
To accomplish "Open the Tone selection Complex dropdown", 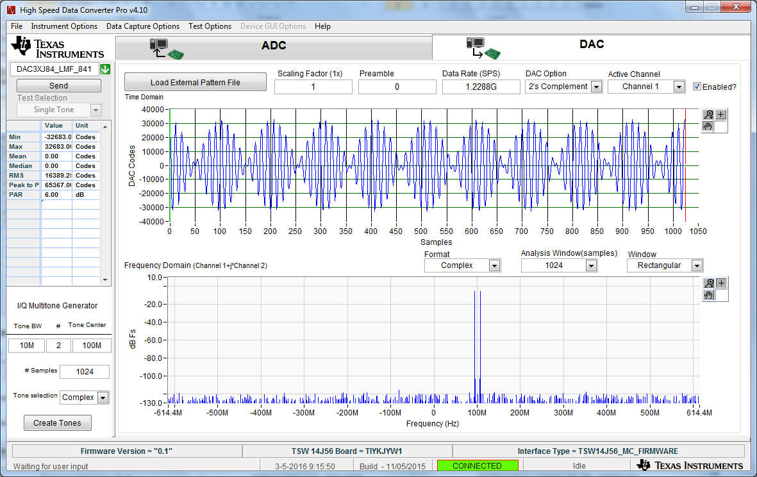I will 103,397.
